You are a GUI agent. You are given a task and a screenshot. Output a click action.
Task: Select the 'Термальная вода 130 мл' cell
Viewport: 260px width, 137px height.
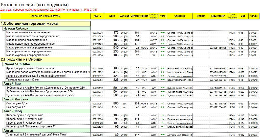pyautogui.click(x=23, y=80)
